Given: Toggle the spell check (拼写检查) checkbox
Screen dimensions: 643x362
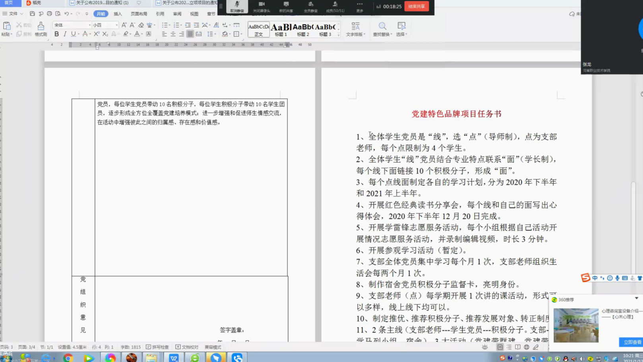Looking at the screenshot, I should [x=157, y=347].
